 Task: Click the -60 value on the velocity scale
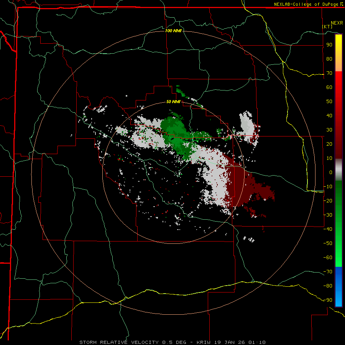(328, 258)
